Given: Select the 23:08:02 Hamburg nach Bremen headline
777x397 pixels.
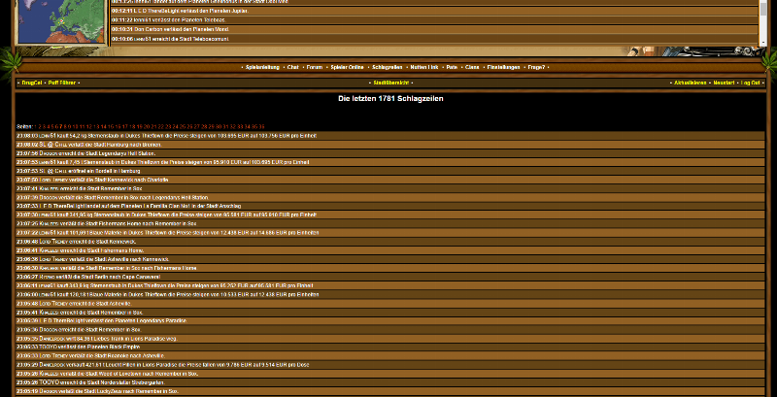Looking at the screenshot, I should tap(390, 145).
